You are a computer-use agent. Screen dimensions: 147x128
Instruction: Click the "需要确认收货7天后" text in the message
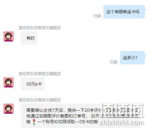[45, 110]
